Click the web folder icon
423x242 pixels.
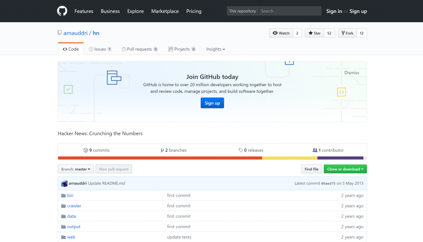[64, 237]
